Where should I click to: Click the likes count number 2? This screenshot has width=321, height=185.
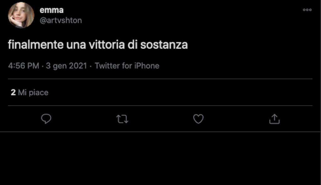13,93
